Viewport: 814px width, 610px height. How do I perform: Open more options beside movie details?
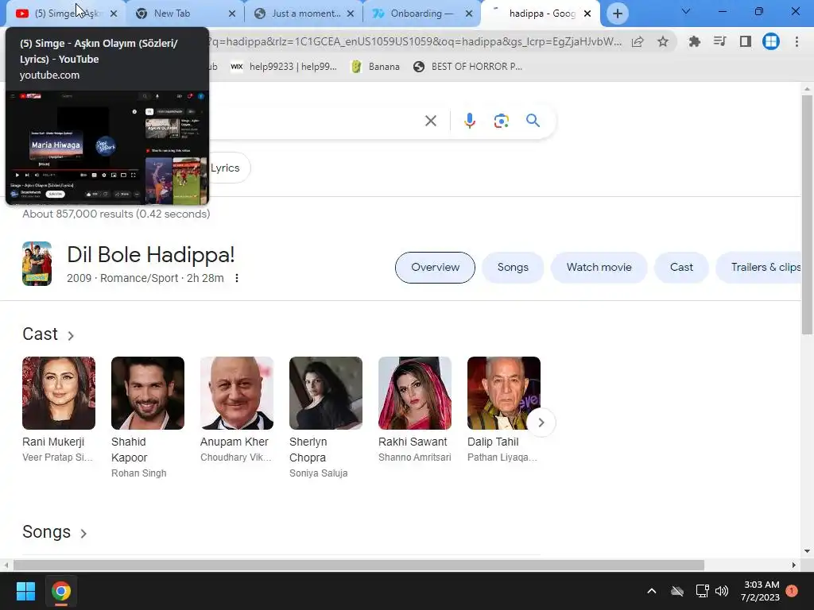pyautogui.click(x=237, y=278)
